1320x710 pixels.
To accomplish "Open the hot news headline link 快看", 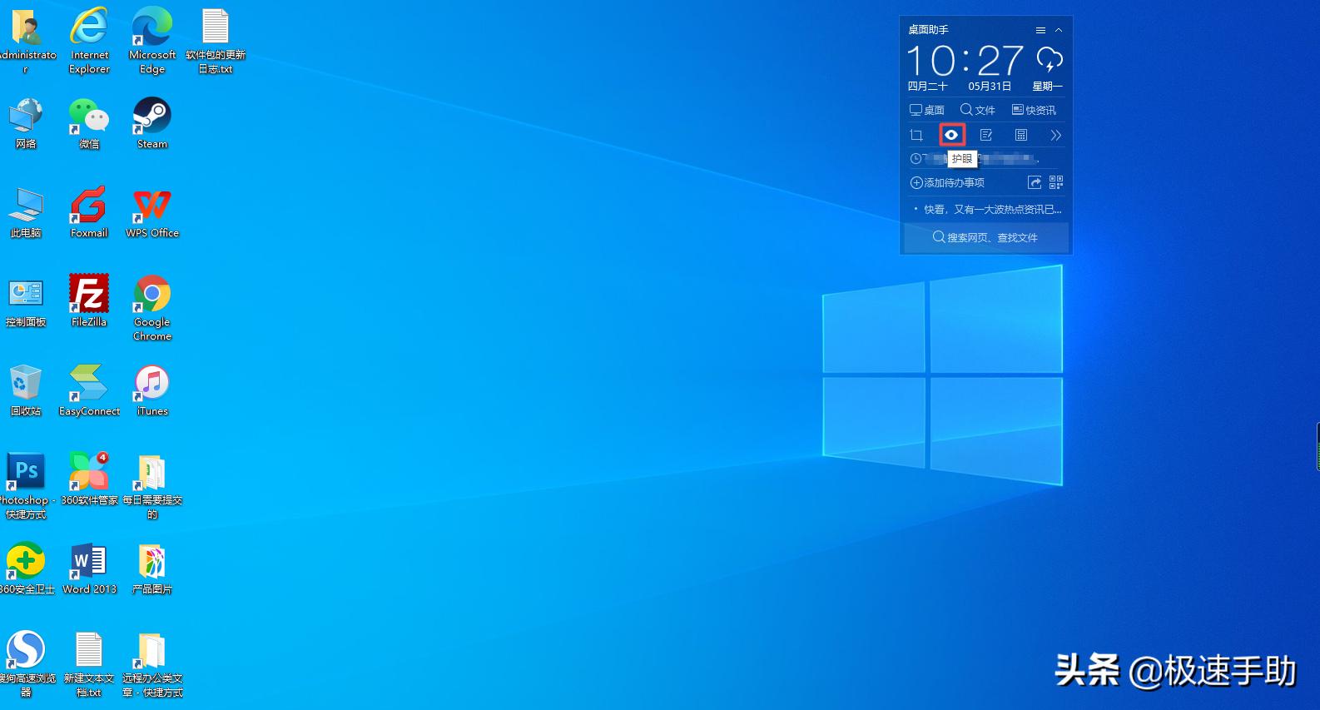I will tap(990, 210).
